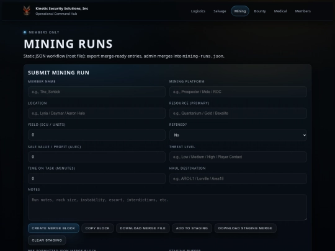335x251 pixels.
Task: Open the Members nav tab
Action: pyautogui.click(x=303, y=11)
